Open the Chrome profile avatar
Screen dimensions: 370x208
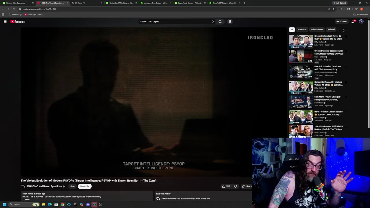click(x=361, y=9)
